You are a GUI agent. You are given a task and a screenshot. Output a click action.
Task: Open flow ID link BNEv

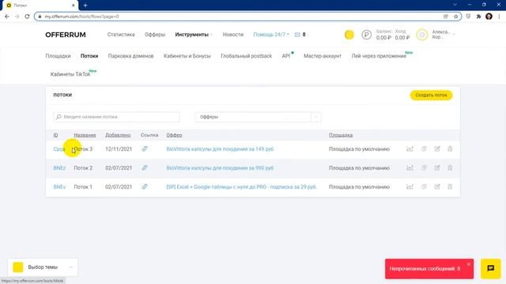59,187
